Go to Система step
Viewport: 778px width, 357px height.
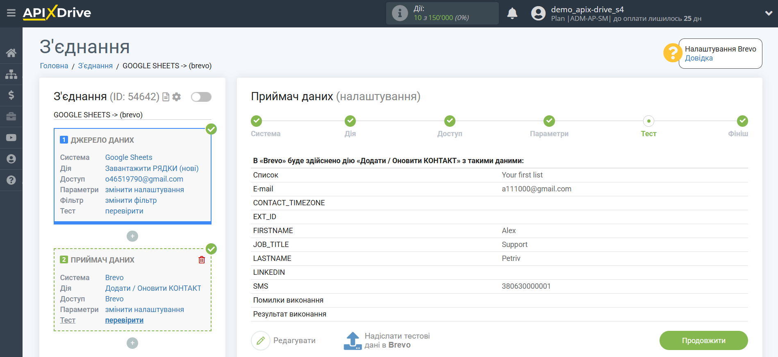pos(257,121)
